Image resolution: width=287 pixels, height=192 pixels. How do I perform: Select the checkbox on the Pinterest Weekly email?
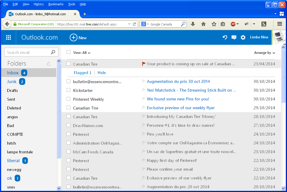click(68, 99)
